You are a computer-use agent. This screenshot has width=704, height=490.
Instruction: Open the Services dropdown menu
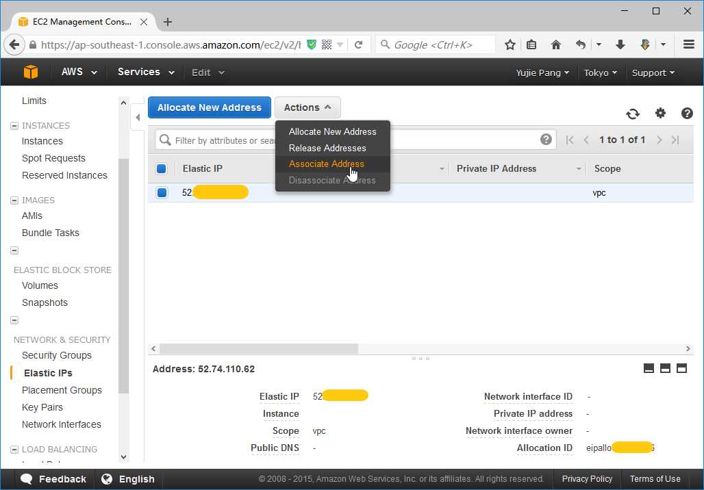146,72
